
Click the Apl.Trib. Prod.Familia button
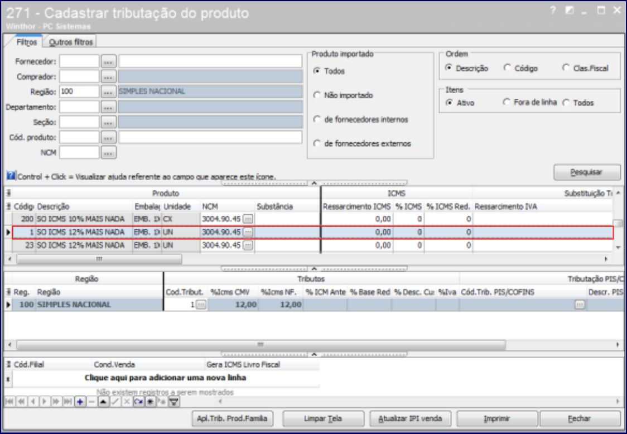point(232,418)
